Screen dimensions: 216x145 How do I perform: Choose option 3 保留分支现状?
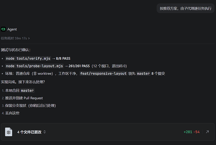[29, 105]
